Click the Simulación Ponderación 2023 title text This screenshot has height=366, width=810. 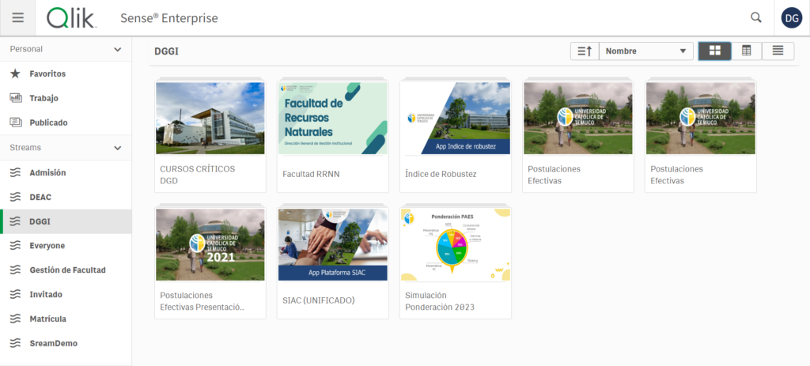[440, 301]
